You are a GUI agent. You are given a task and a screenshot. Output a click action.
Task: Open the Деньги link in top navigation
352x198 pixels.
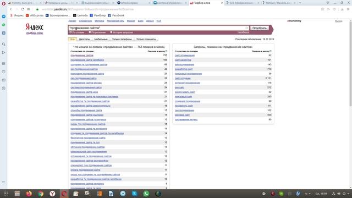150,21
